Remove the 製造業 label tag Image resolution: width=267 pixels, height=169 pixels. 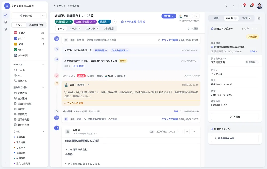(108, 22)
